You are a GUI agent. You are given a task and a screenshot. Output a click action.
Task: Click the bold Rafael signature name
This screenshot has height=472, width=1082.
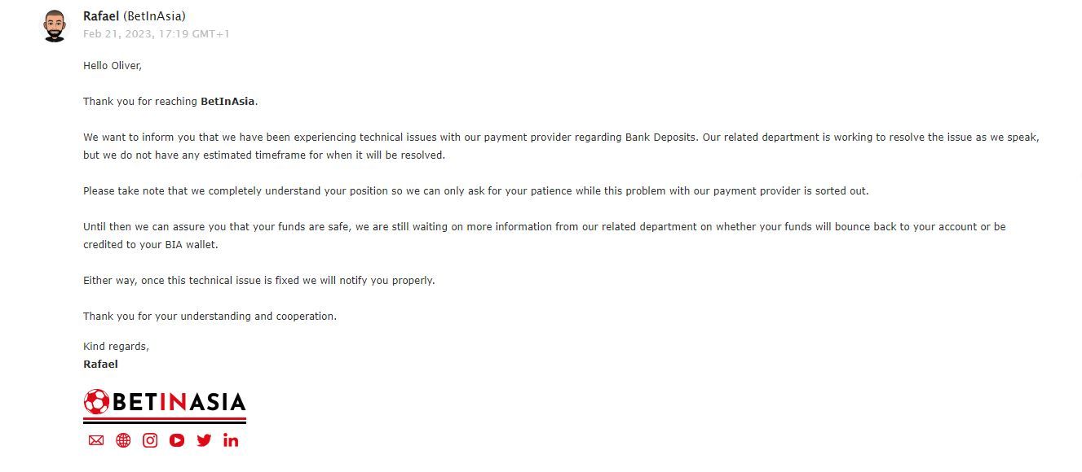[x=100, y=365]
